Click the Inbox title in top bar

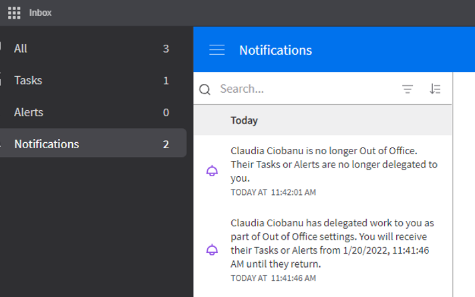pyautogui.click(x=40, y=13)
